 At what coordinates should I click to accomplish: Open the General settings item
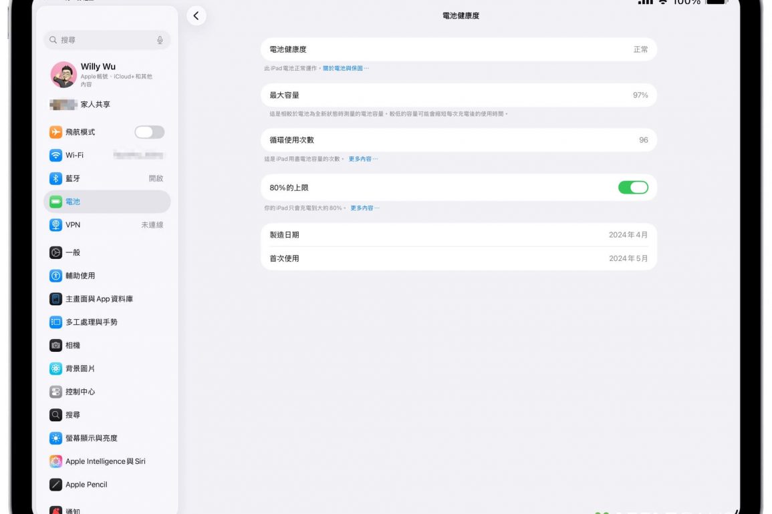[x=107, y=252]
